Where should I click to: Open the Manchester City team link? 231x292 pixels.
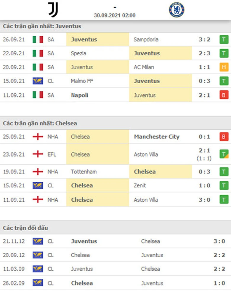pos(157,137)
